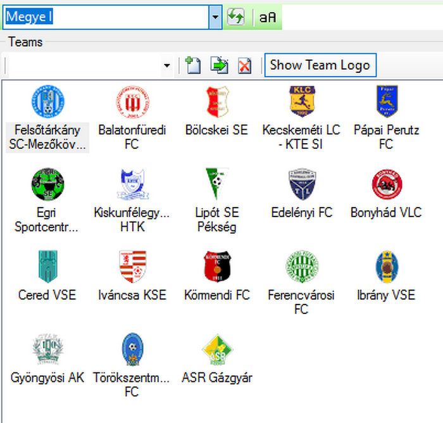The height and width of the screenshot is (423, 443).
Task: Click the Körmendi FC name label
Action: tap(217, 295)
